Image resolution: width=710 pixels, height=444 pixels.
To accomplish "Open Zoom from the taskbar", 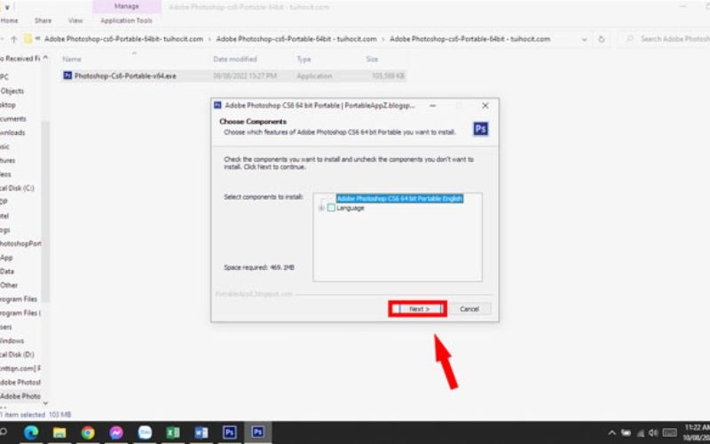I will coord(145,432).
